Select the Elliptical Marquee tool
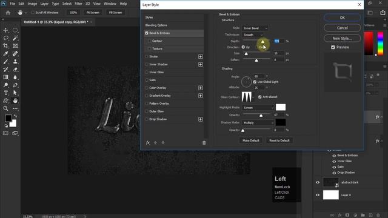 tap(15, 30)
